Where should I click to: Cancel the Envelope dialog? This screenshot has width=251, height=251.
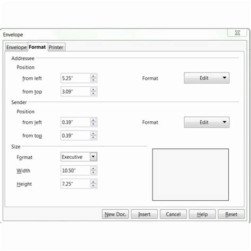point(173,214)
